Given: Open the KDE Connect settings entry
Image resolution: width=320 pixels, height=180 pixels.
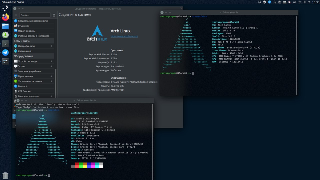Looking at the screenshot, I should coord(34,91).
